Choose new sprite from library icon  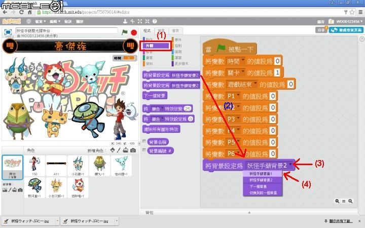113,150
